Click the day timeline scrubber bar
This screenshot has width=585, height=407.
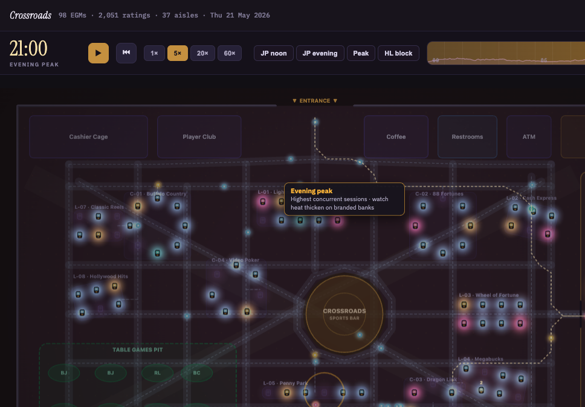(506, 53)
